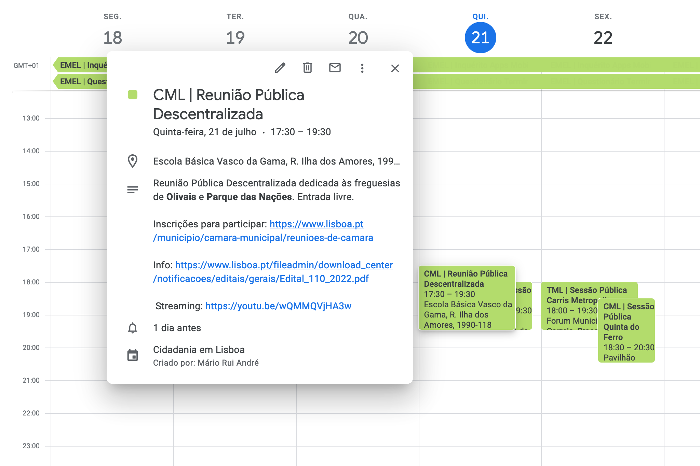Edit the event with the pencil icon
Image resolution: width=700 pixels, height=466 pixels.
click(x=280, y=68)
